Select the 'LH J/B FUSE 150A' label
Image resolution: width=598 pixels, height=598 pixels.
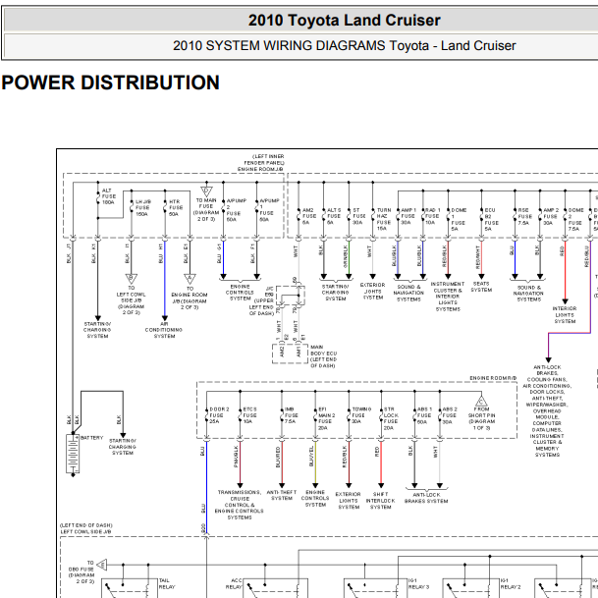[x=143, y=208]
